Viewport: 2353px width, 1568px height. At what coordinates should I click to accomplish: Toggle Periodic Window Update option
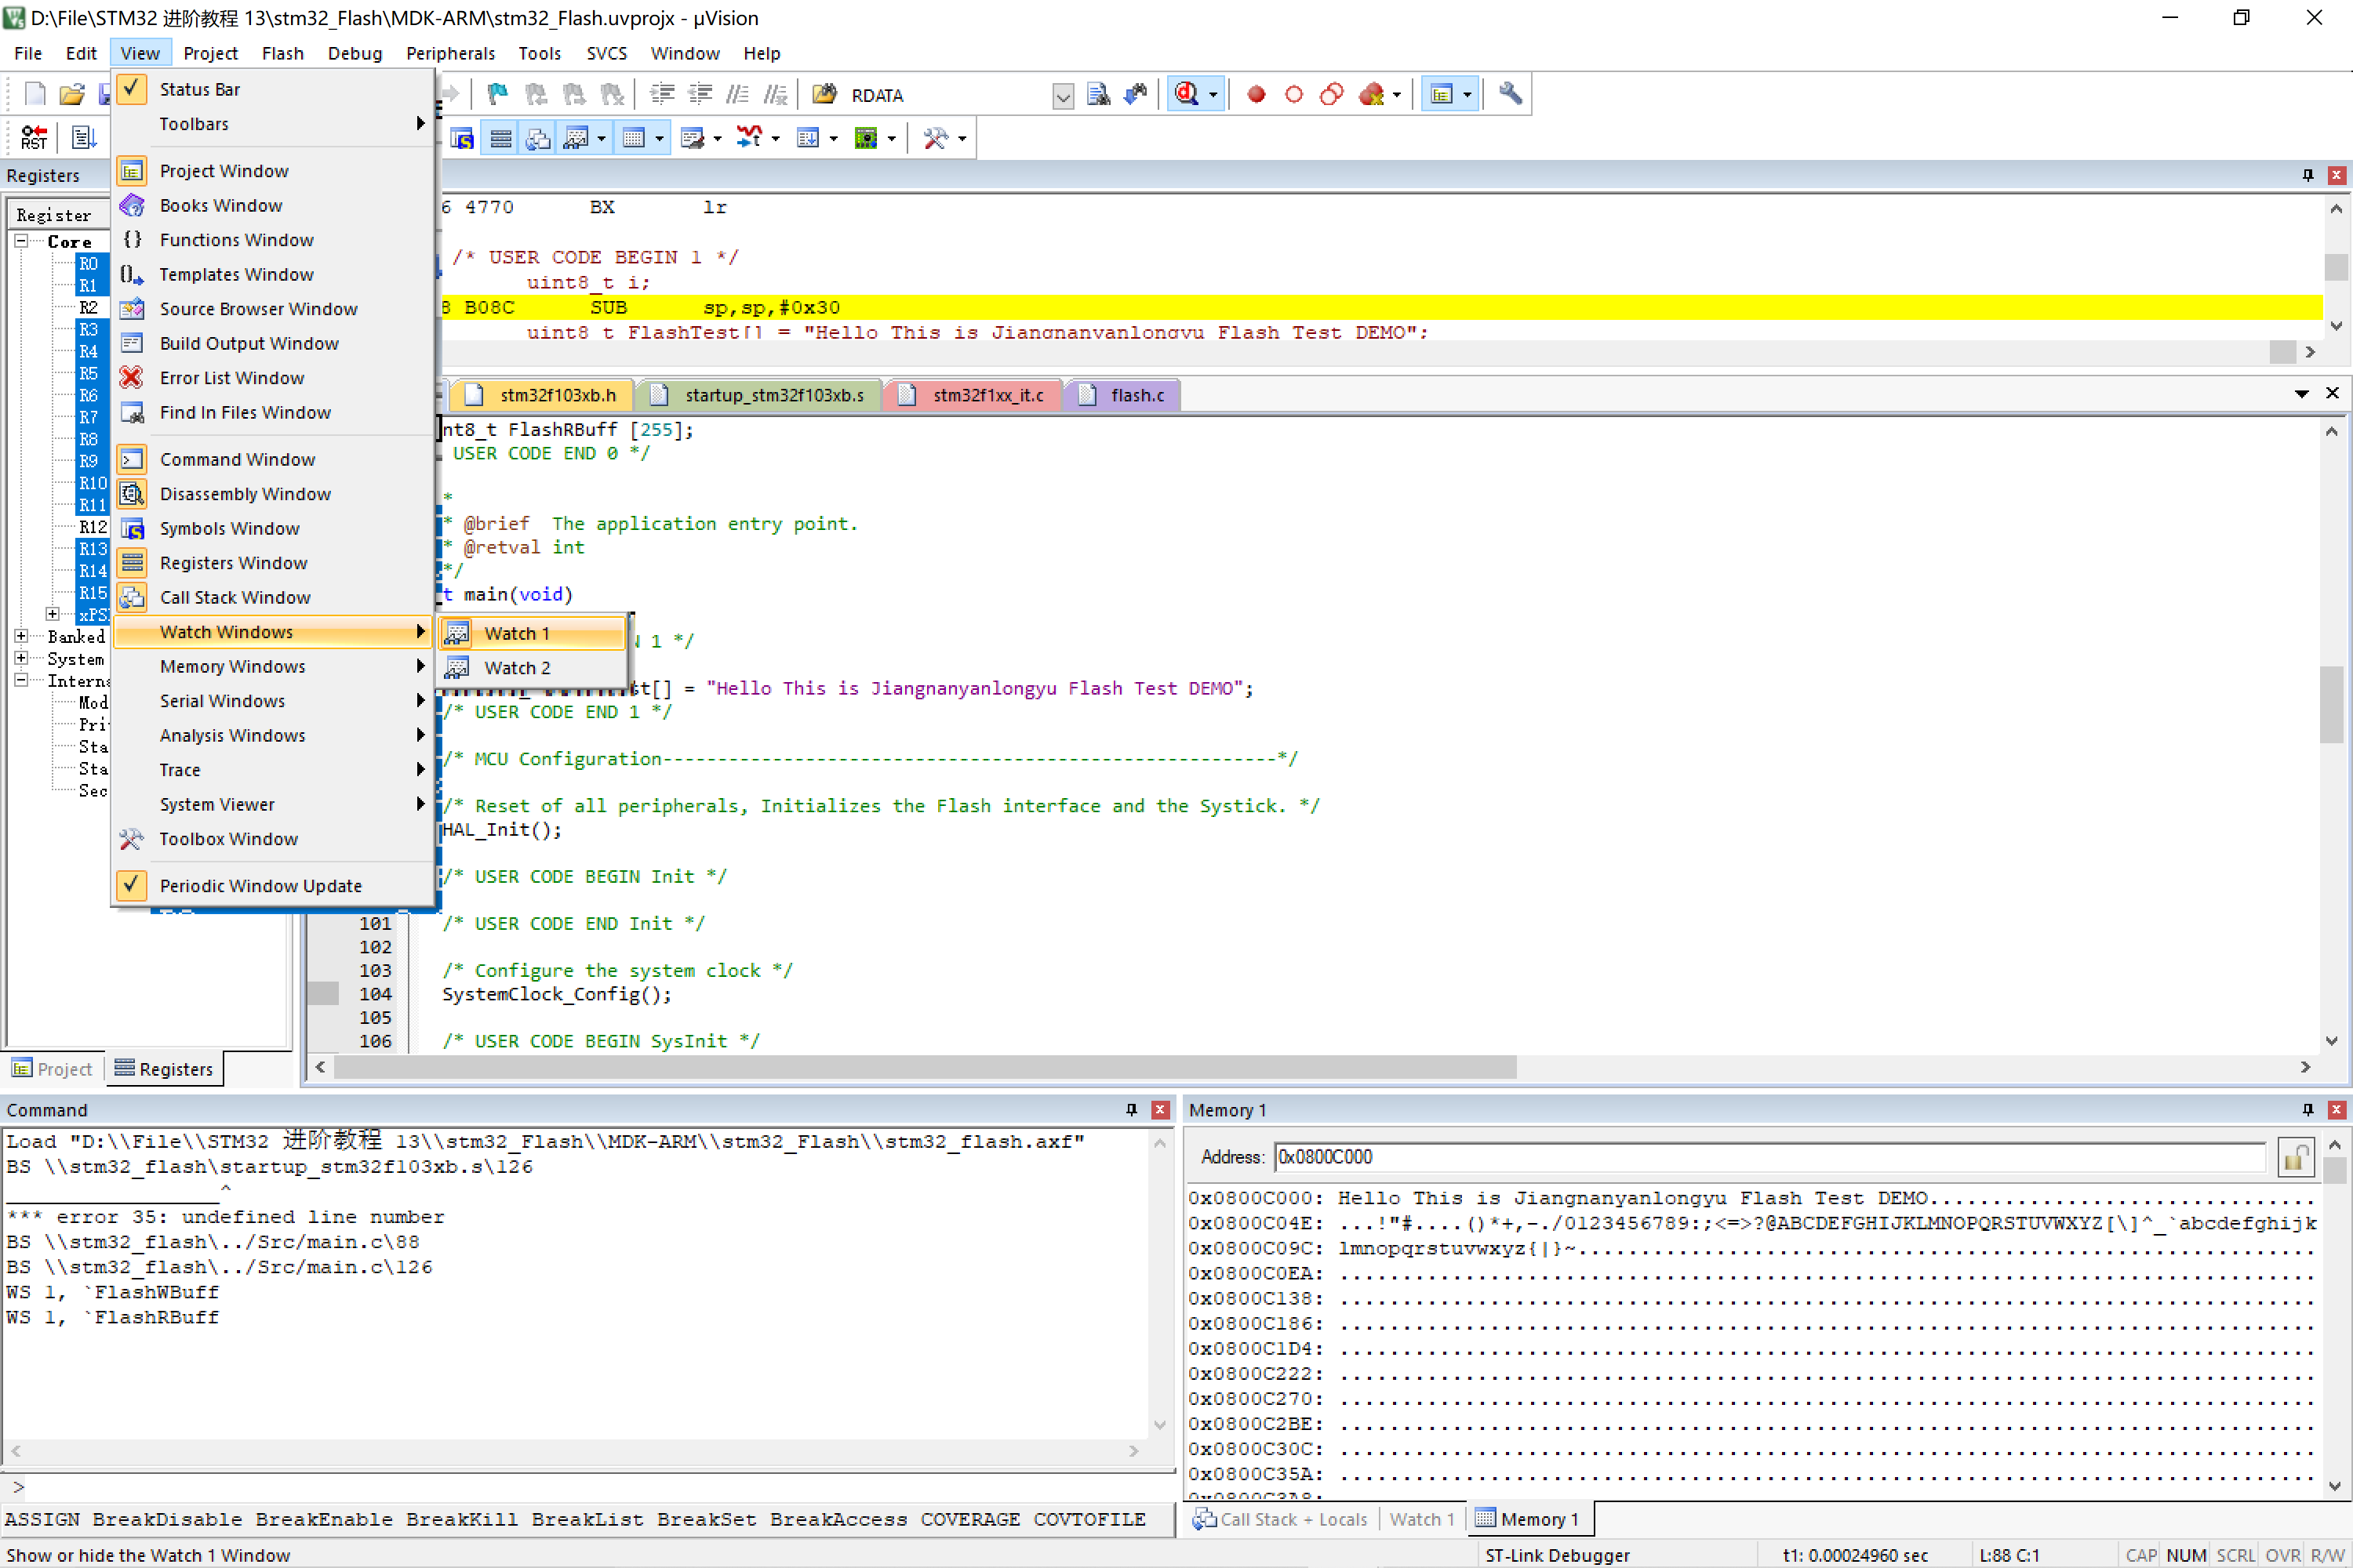tap(260, 886)
